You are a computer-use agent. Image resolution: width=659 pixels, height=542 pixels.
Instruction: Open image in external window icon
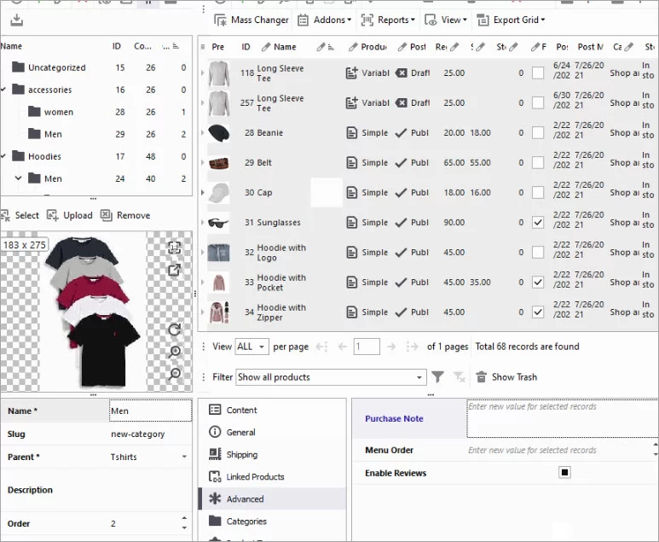pos(175,270)
